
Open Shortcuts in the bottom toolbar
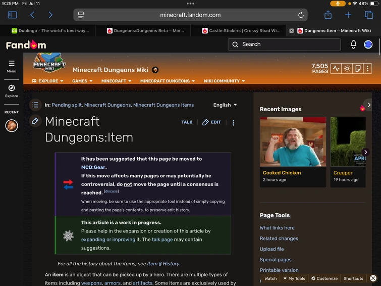click(x=353, y=278)
